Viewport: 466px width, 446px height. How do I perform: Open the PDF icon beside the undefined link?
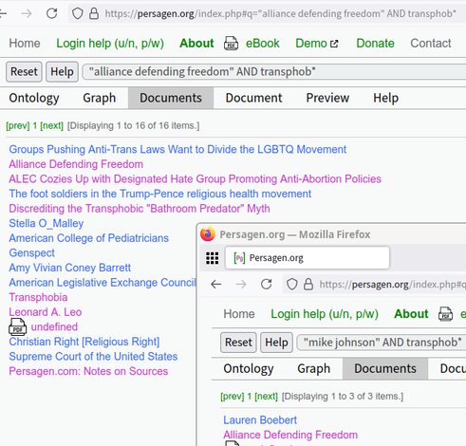(17, 326)
